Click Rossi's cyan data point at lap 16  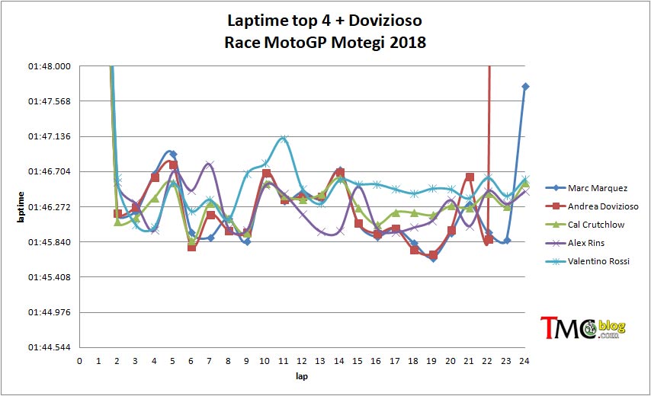pyautogui.click(x=377, y=184)
